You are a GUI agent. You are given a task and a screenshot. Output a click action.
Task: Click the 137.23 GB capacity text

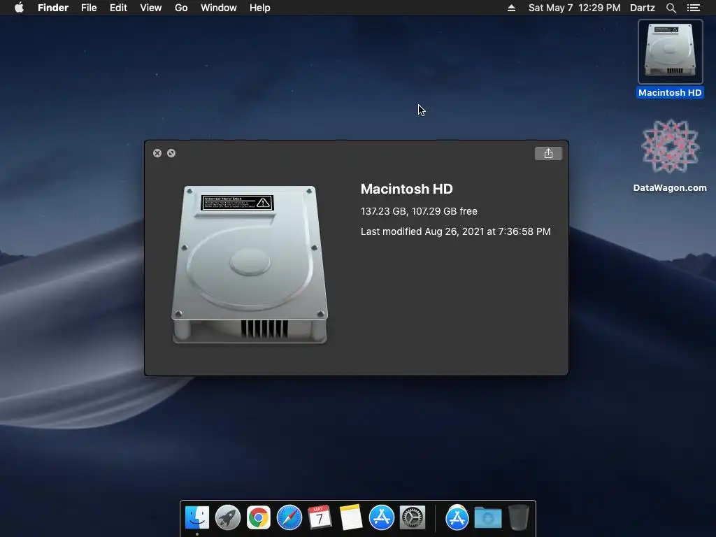[419, 211]
